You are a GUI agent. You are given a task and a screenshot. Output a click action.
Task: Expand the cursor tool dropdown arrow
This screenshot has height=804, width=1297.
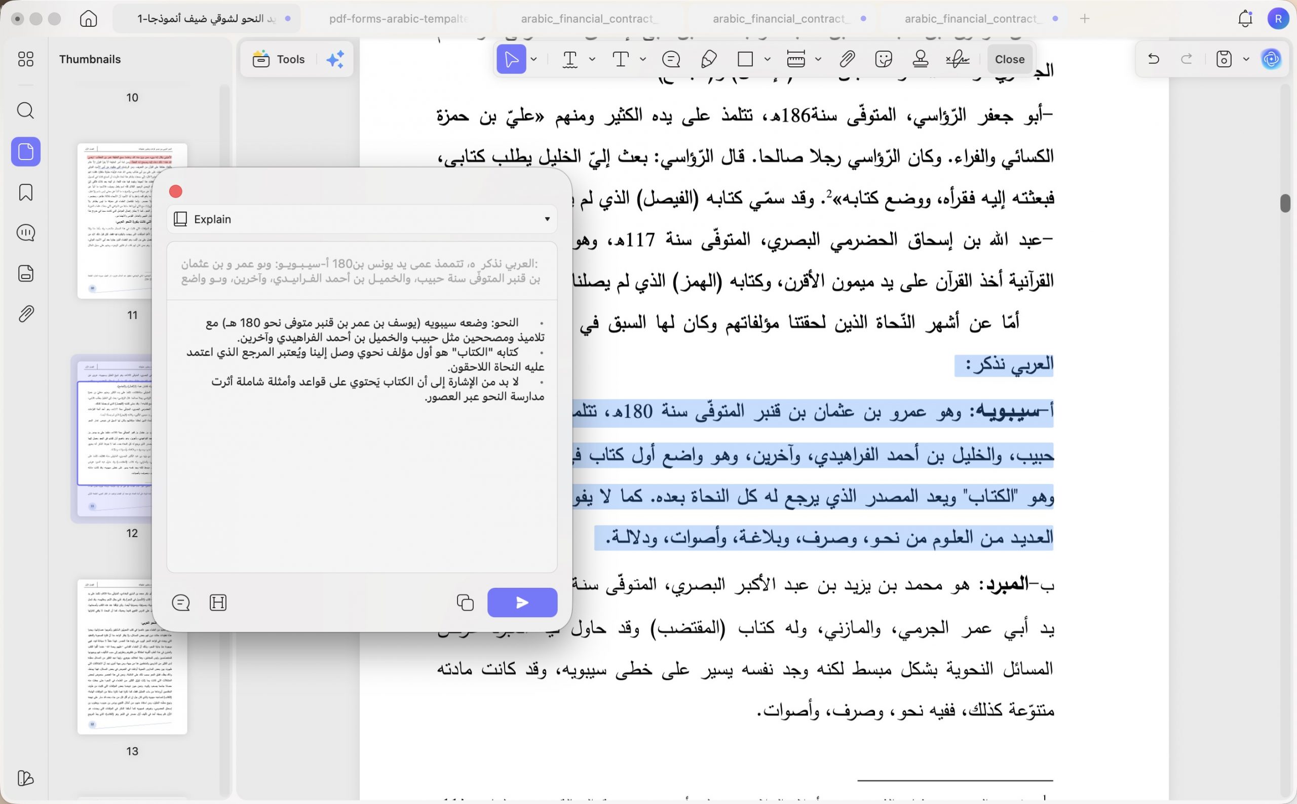534,59
